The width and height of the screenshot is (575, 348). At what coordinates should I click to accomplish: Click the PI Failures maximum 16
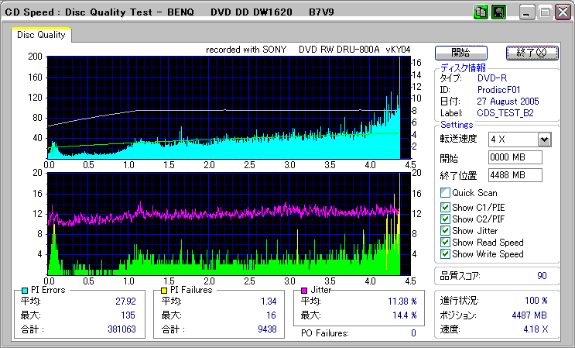tap(271, 315)
